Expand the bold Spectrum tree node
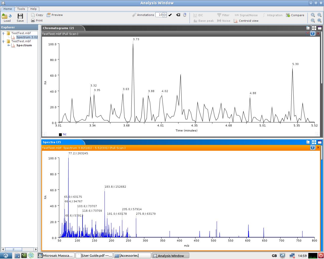 coord(9,46)
